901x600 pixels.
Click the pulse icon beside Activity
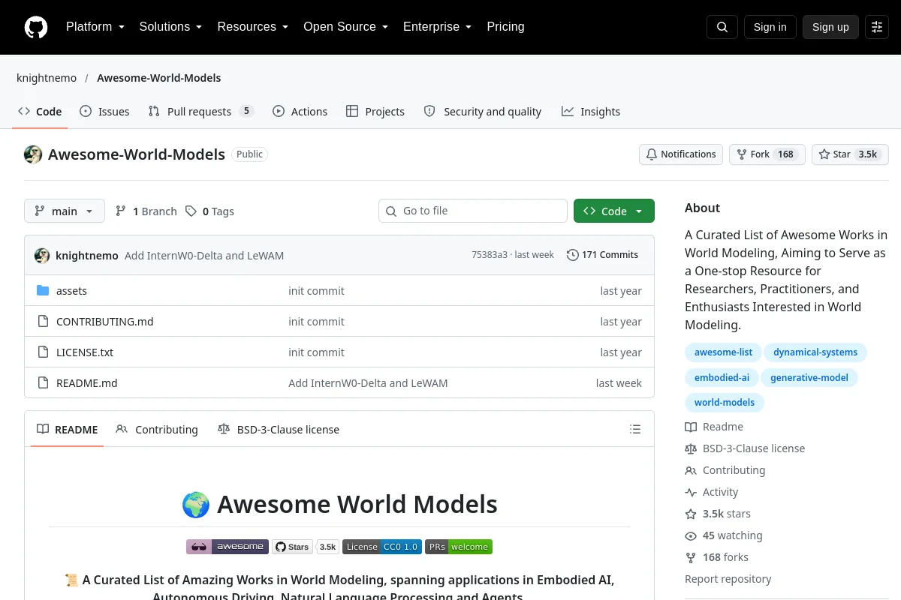tap(691, 492)
